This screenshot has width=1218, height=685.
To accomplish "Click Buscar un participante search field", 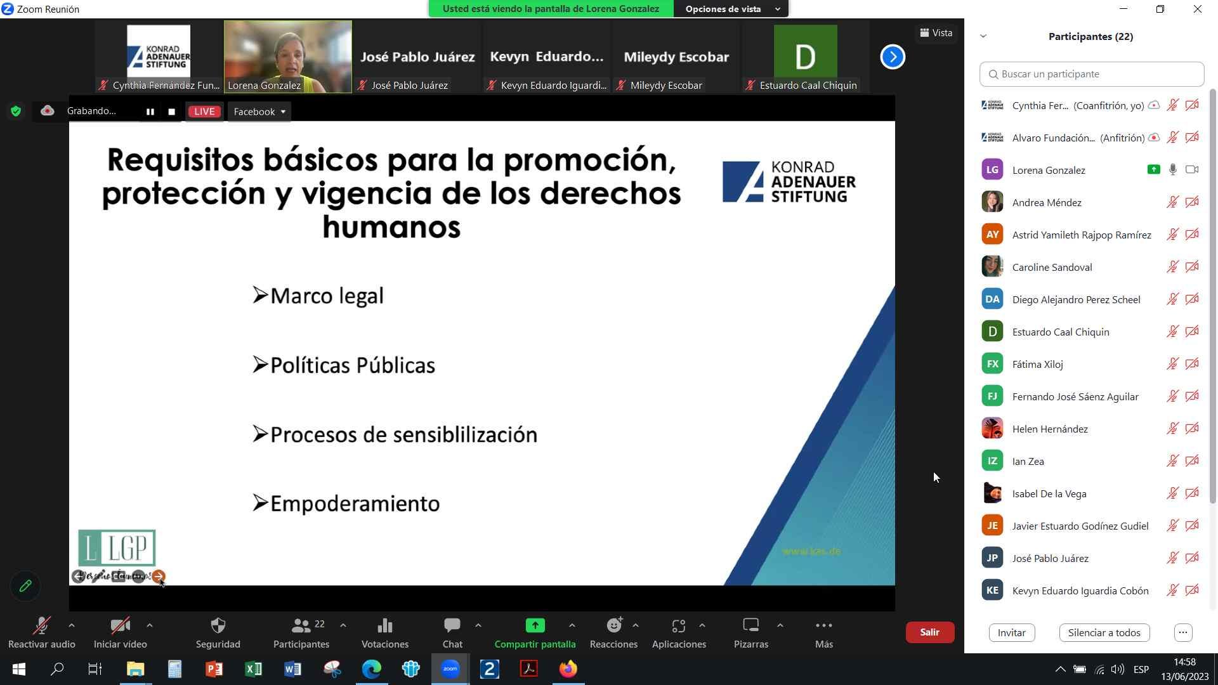I will [x=1091, y=74].
